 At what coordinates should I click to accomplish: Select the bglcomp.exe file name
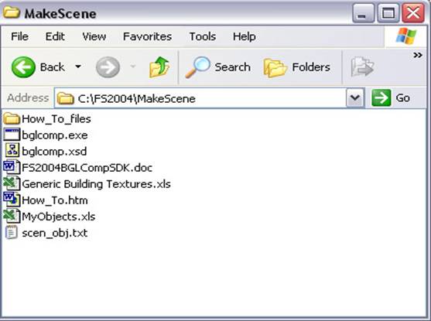coord(55,135)
